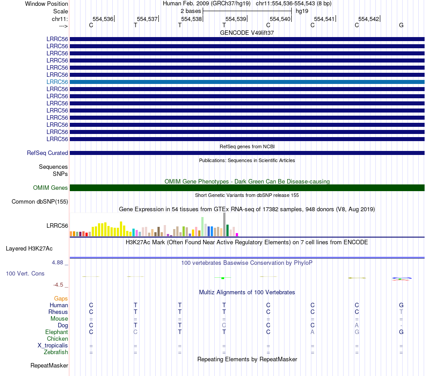Screen dimensions: 425x376
Task: Click the RepeatMasker track label
Action: click(x=49, y=366)
